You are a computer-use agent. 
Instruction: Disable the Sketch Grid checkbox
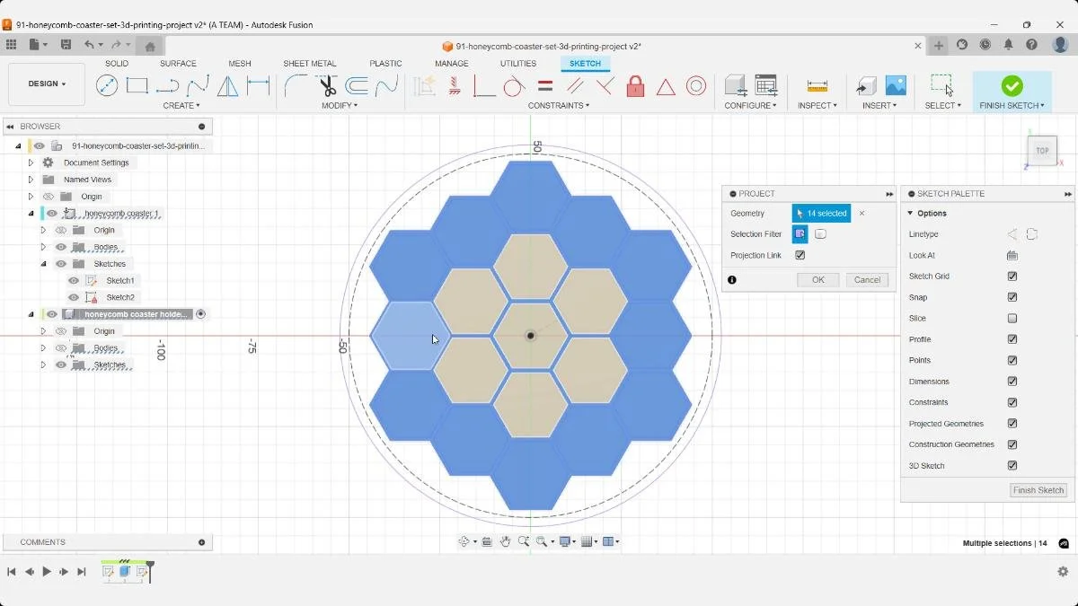pos(1013,276)
